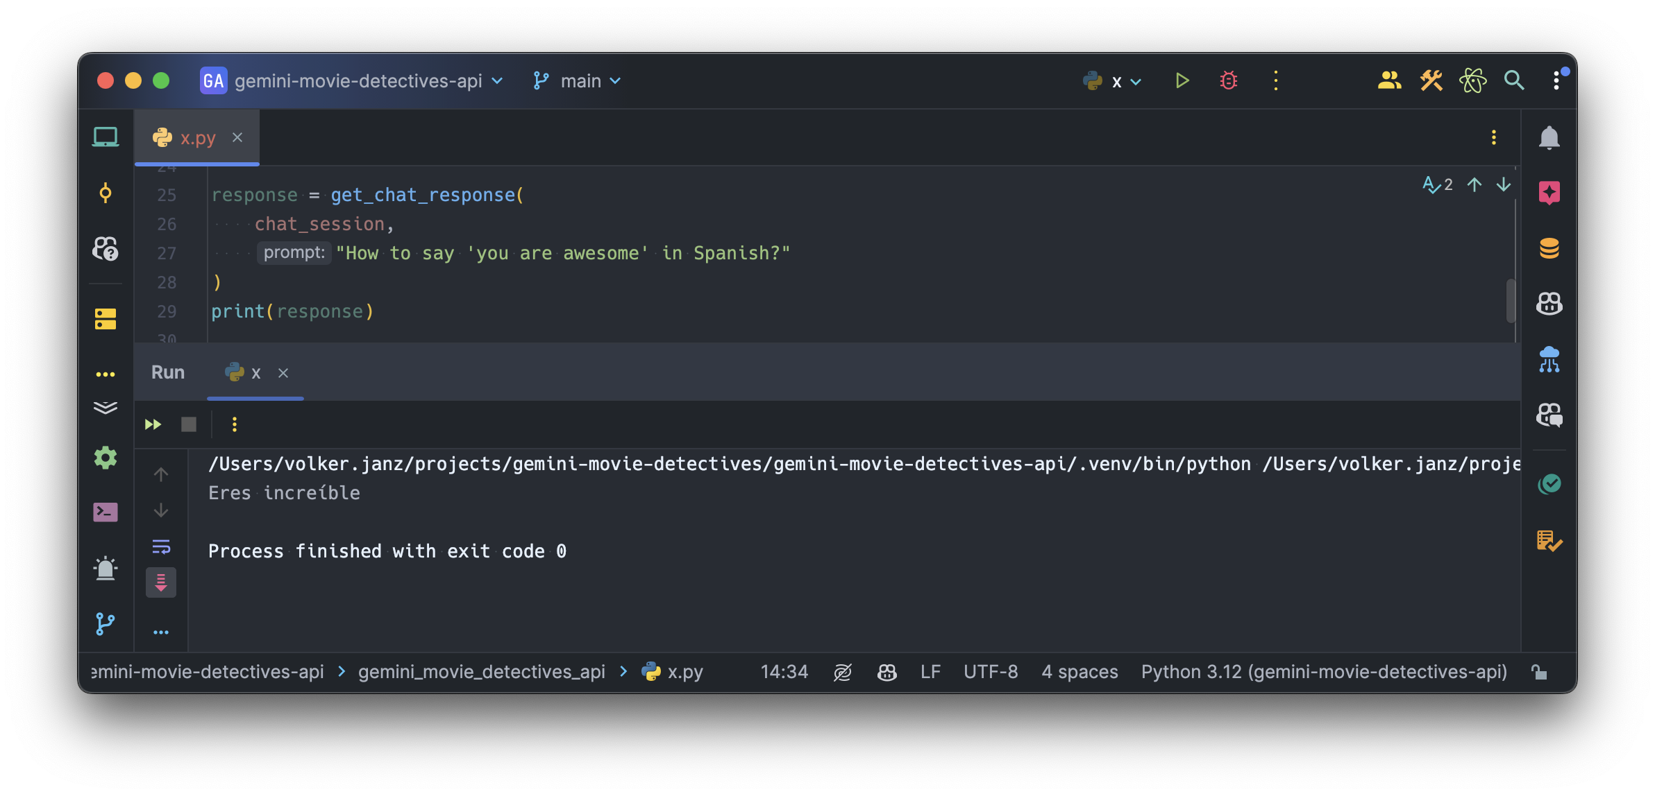Open the Database tool window icon
Image resolution: width=1655 pixels, height=796 pixels.
1549,248
